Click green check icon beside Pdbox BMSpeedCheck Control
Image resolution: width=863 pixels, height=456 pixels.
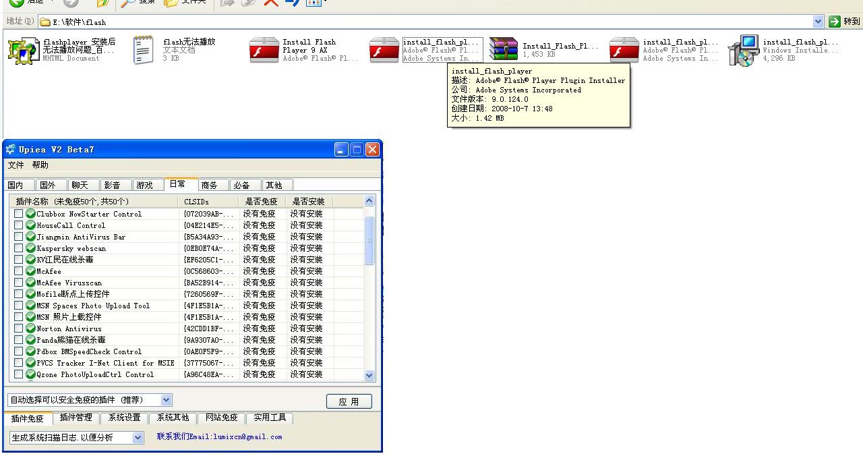[x=30, y=351]
